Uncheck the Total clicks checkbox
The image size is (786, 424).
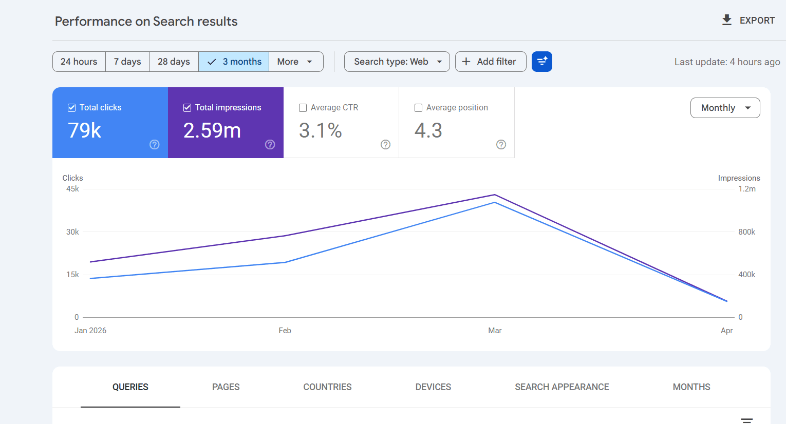coord(71,107)
